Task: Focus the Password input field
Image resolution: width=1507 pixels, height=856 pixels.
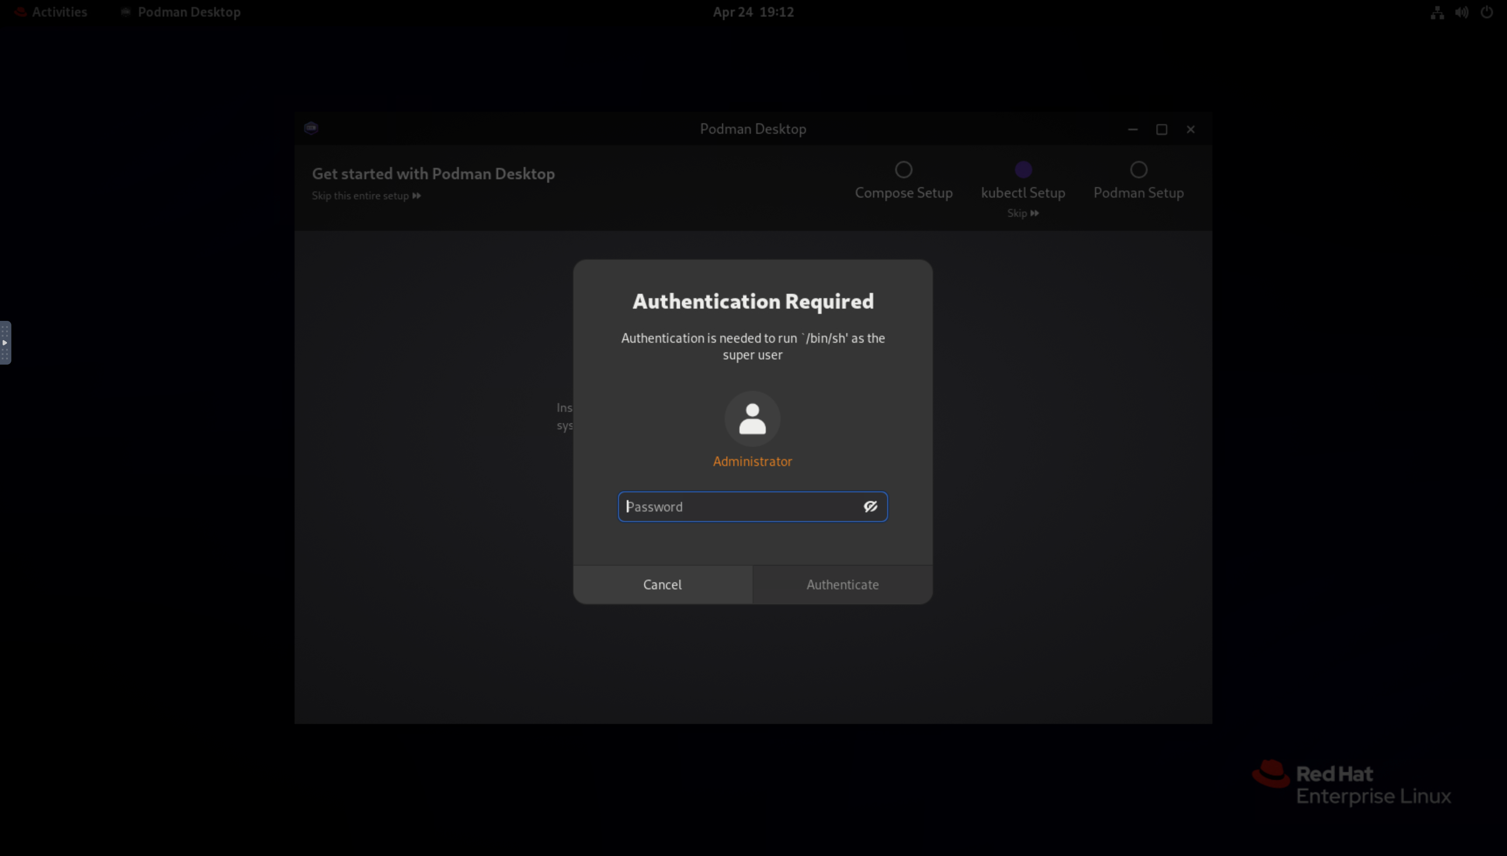Action: [752, 506]
